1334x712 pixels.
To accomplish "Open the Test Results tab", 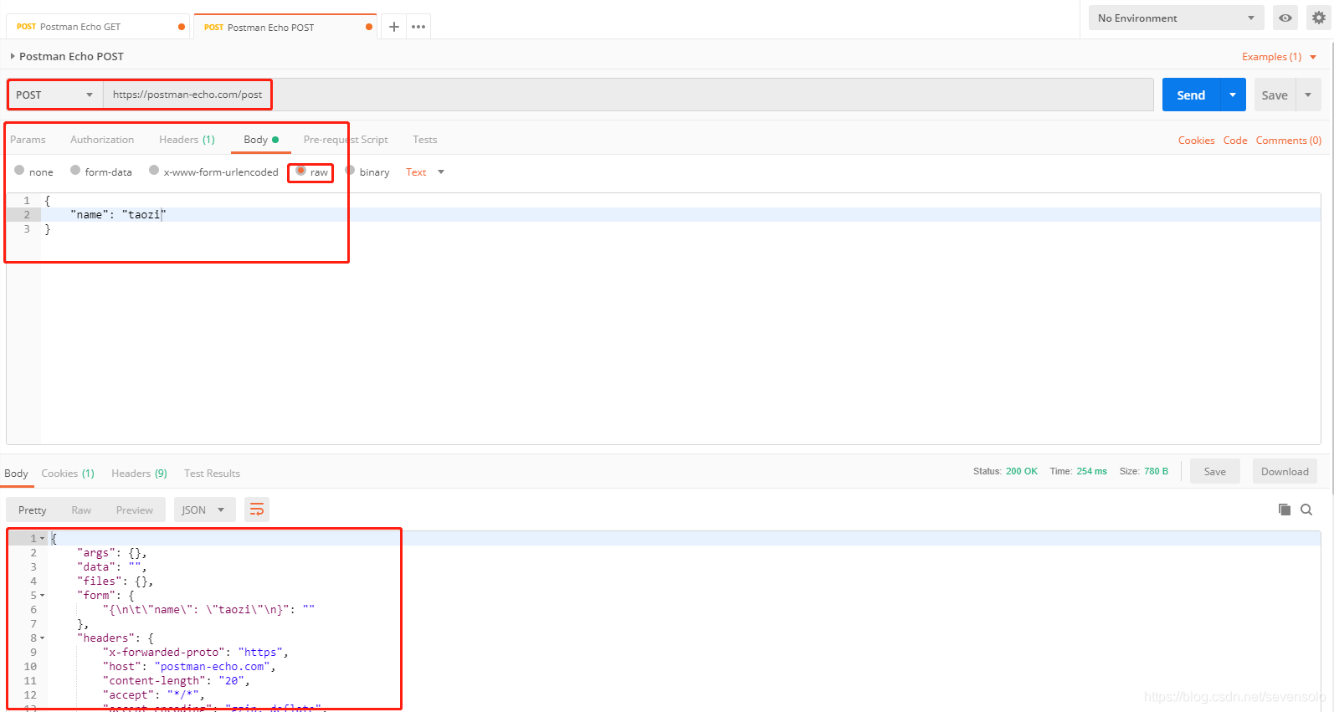I will [212, 474].
